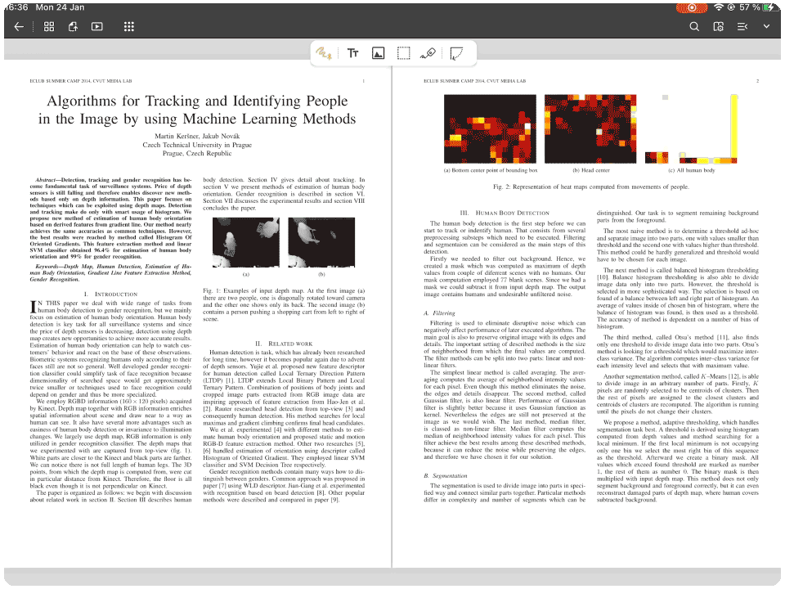Tap heat map (c) All human body
This screenshot has width=785, height=589.
pos(692,129)
